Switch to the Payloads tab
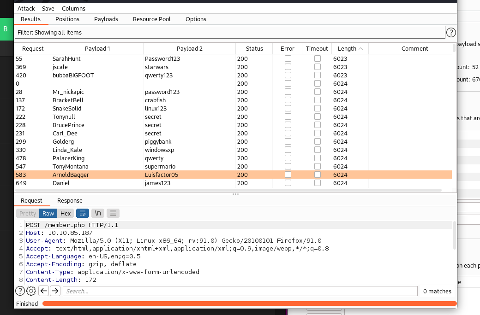Viewport: 480px width, 315px height. tap(106, 19)
